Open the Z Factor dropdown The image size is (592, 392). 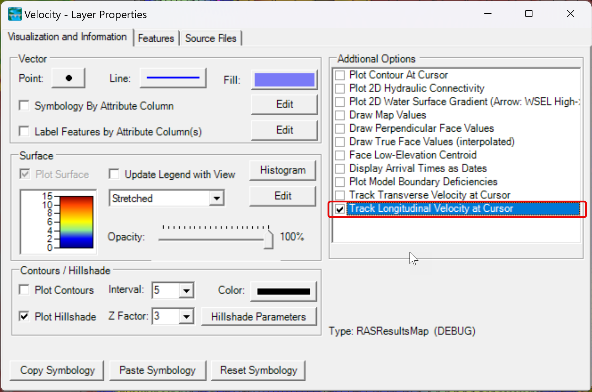pyautogui.click(x=186, y=316)
